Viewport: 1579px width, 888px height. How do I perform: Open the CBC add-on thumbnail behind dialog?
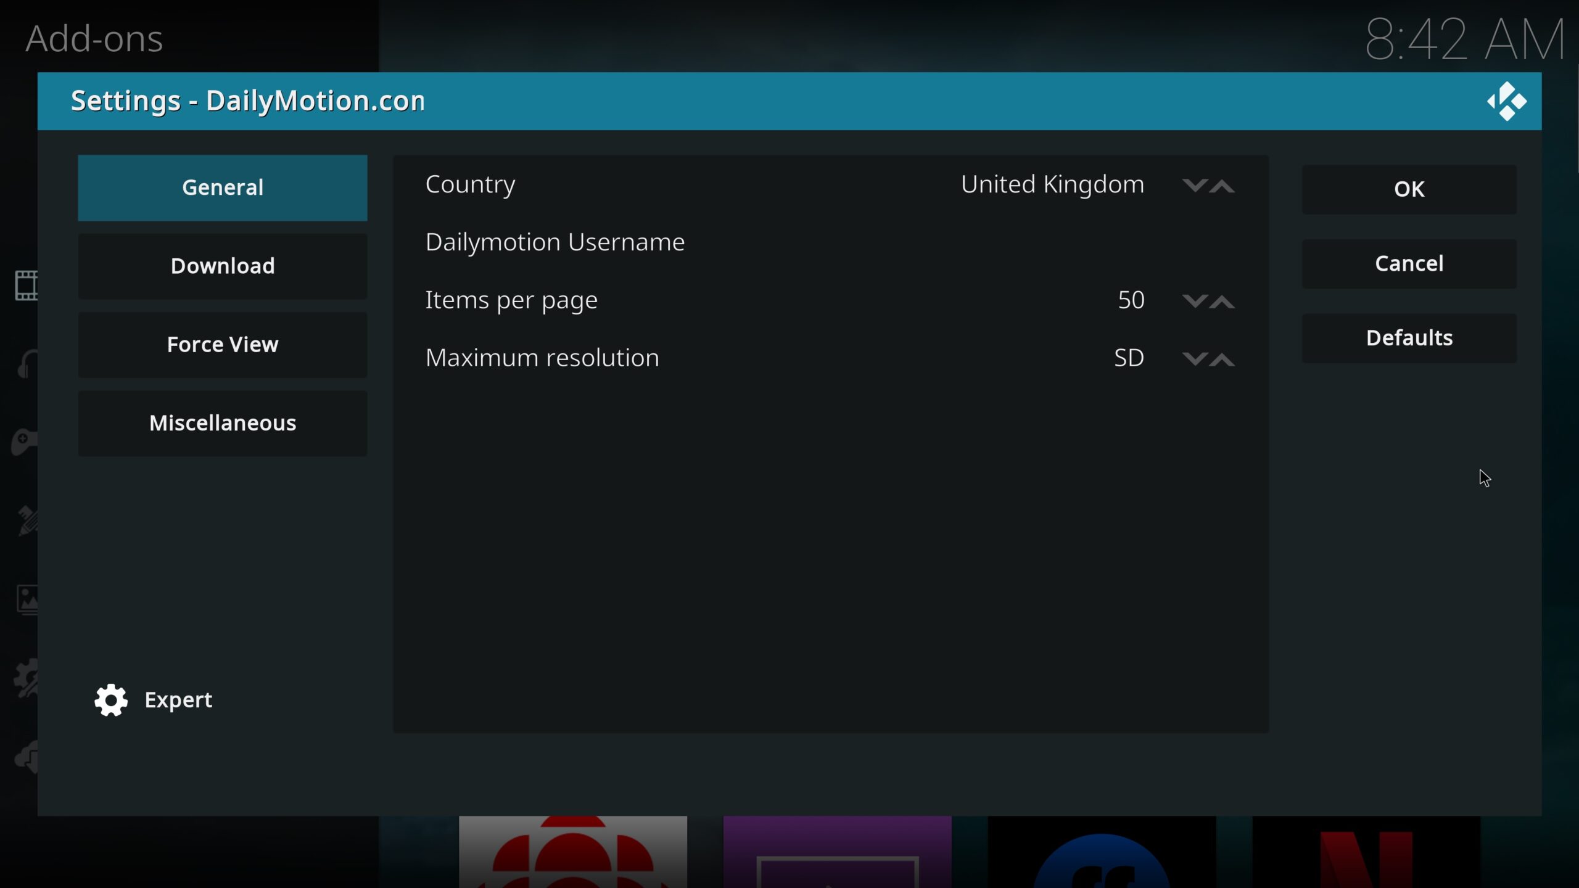point(573,852)
